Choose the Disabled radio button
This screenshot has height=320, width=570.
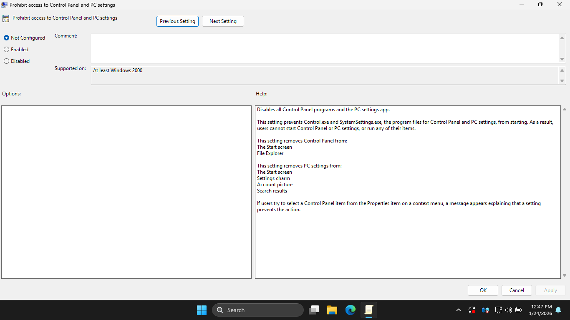pyautogui.click(x=7, y=61)
